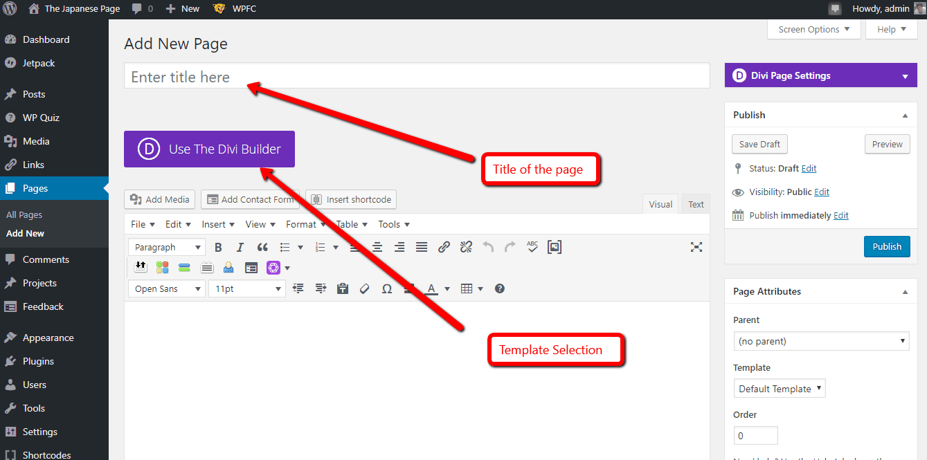Toggle italic formatting
Screen dimensions: 927x460
[x=240, y=247]
